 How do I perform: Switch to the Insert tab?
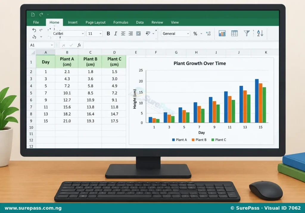coord(73,22)
